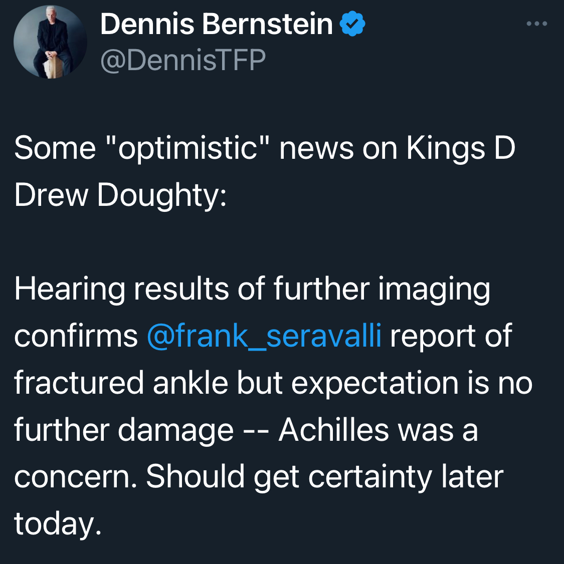The image size is (564, 564).
Task: Click the word "confirms" before the mention
Action: point(76,336)
